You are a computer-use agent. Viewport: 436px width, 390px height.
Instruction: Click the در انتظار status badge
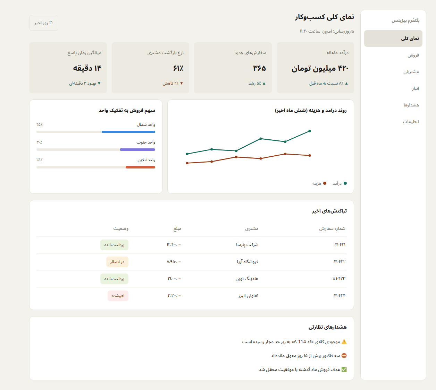click(117, 262)
